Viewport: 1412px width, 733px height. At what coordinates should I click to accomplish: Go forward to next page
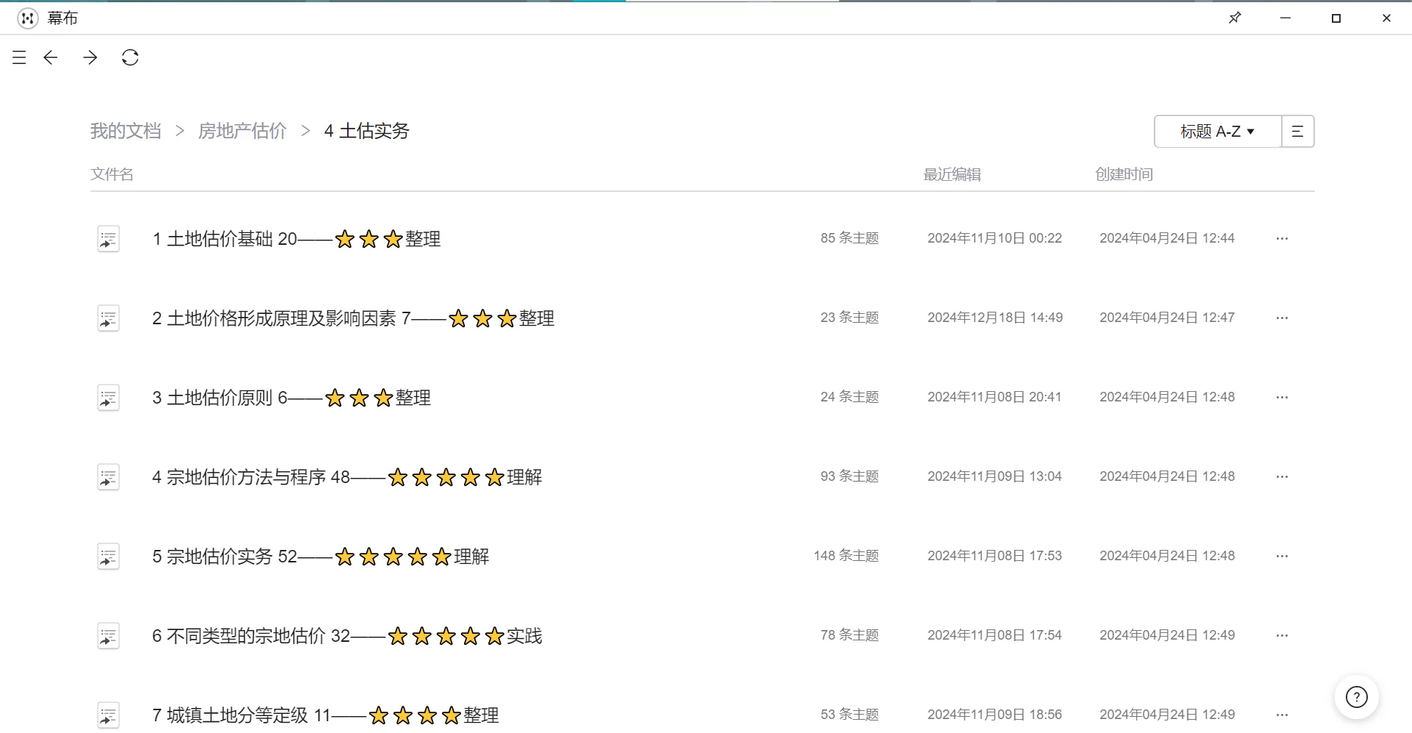point(90,57)
